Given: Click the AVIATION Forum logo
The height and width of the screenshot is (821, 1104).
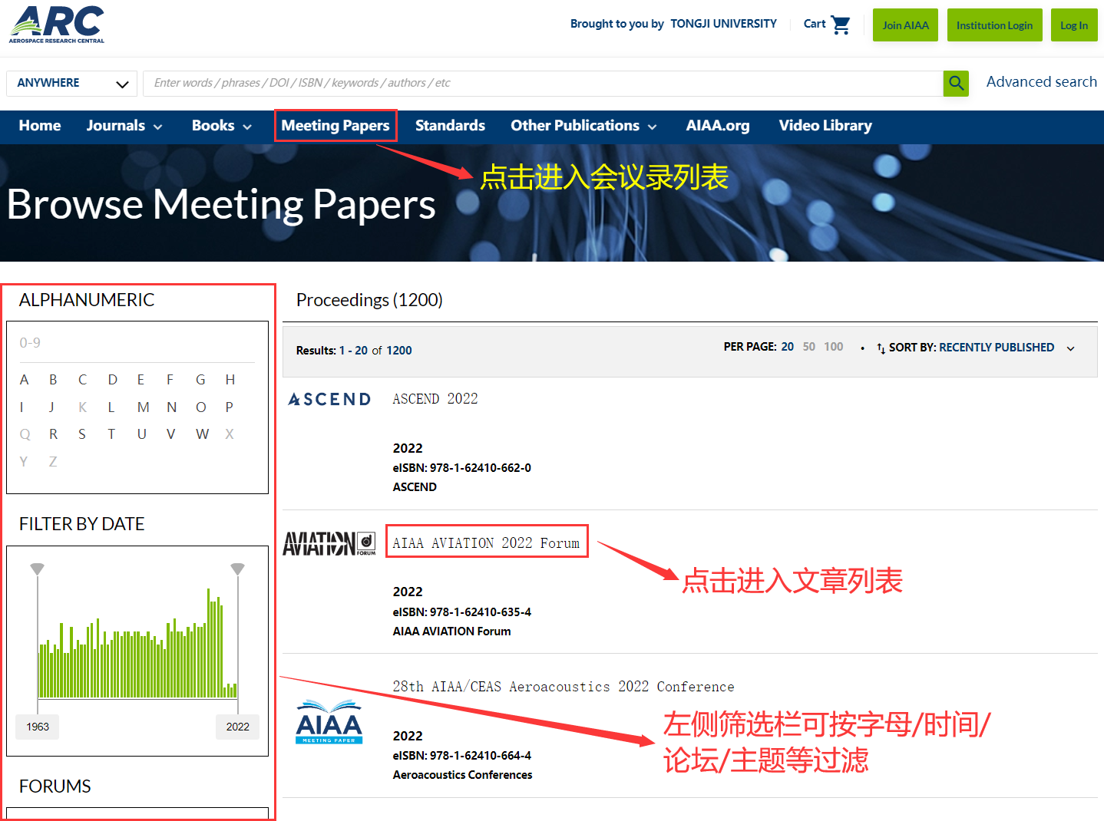Looking at the screenshot, I should tap(329, 543).
